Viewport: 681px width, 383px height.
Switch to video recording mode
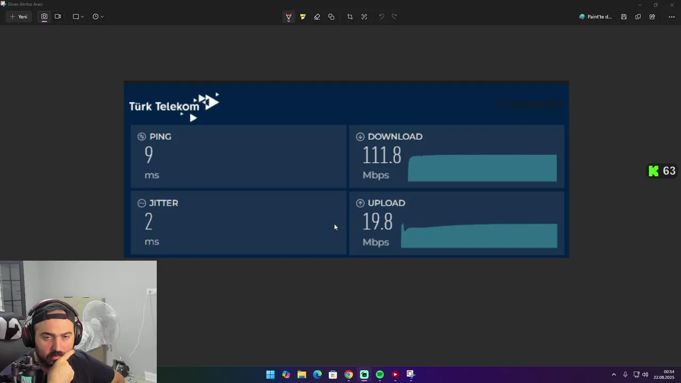pos(57,16)
